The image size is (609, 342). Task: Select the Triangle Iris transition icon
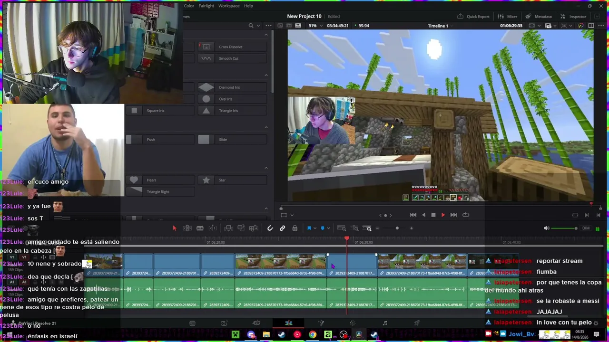[206, 111]
